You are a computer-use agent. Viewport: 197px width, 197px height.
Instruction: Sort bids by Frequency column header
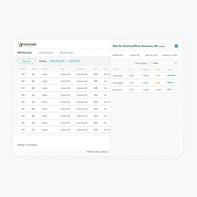146,69
